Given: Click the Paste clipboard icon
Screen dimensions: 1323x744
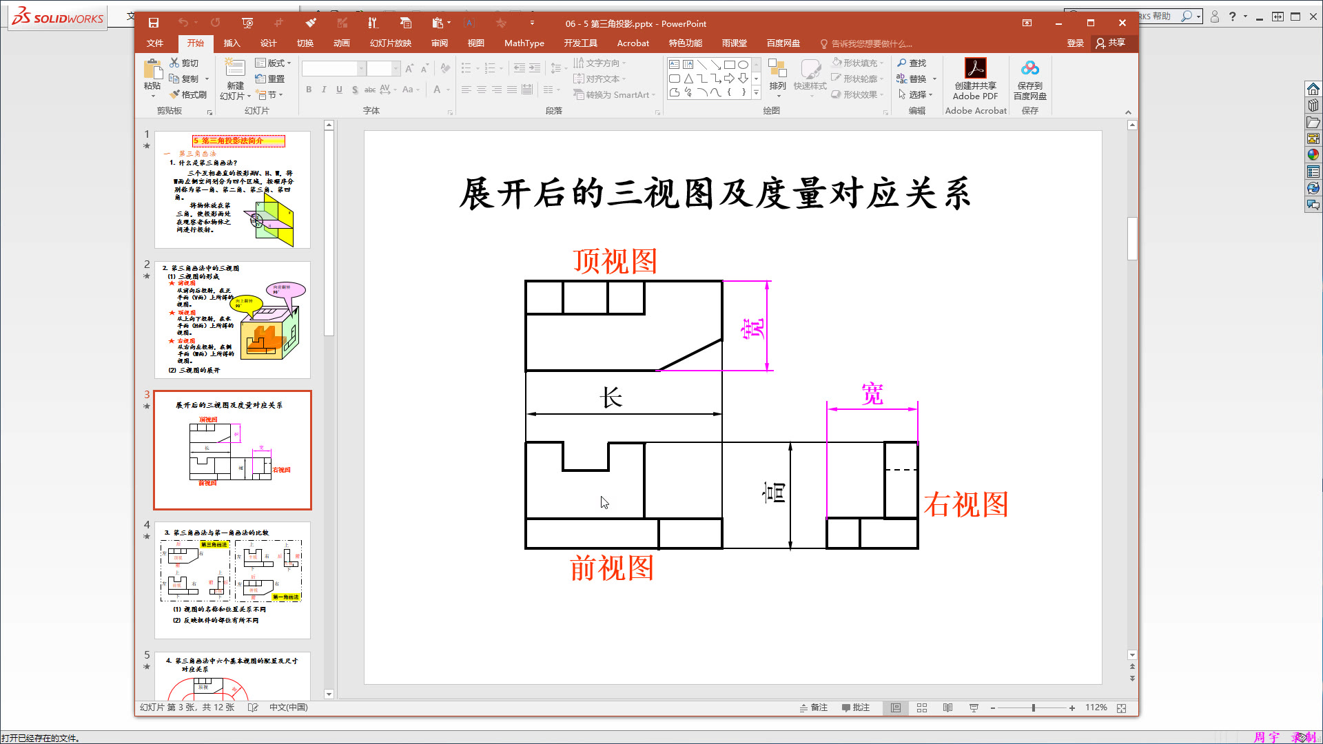Looking at the screenshot, I should point(152,70).
